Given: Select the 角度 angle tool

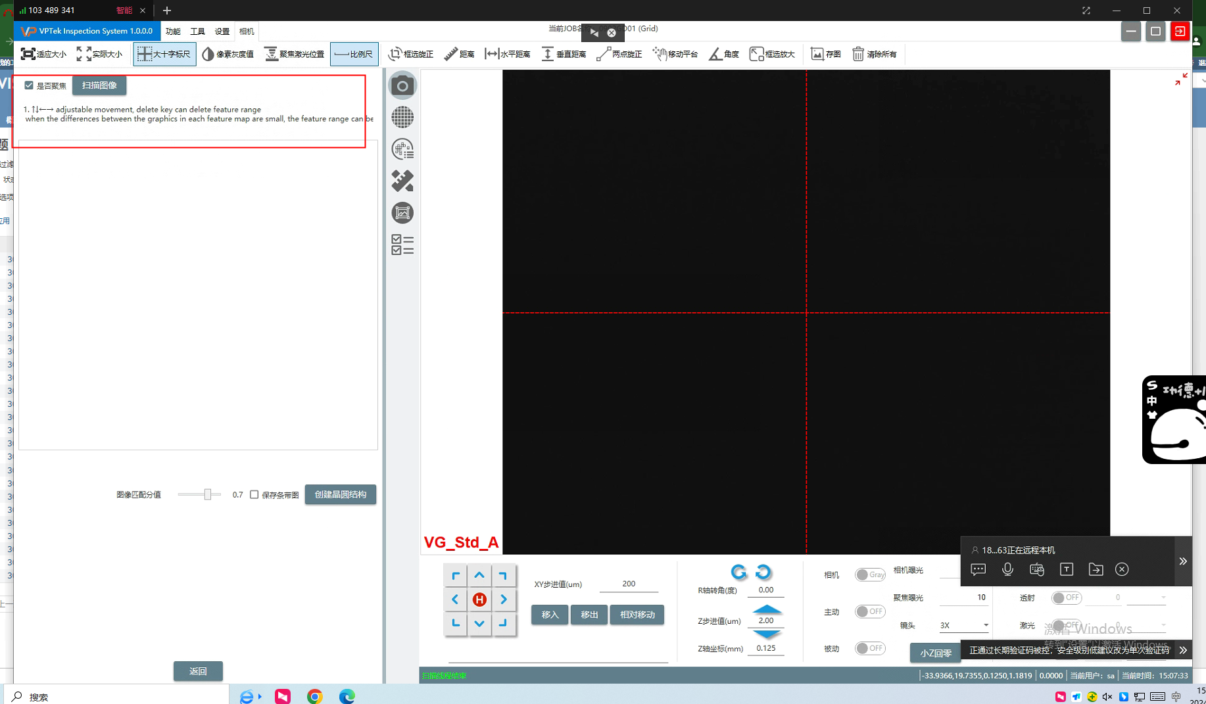Looking at the screenshot, I should tap(724, 54).
